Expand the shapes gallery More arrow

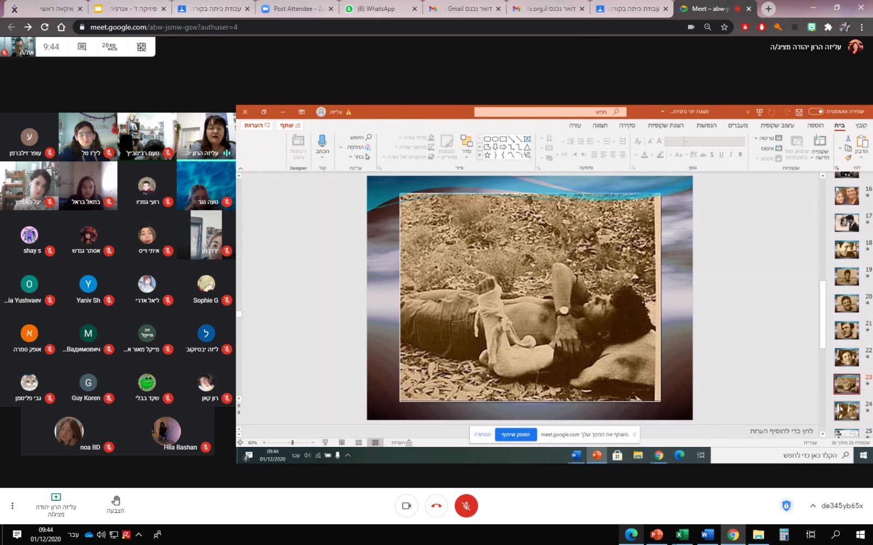click(480, 156)
